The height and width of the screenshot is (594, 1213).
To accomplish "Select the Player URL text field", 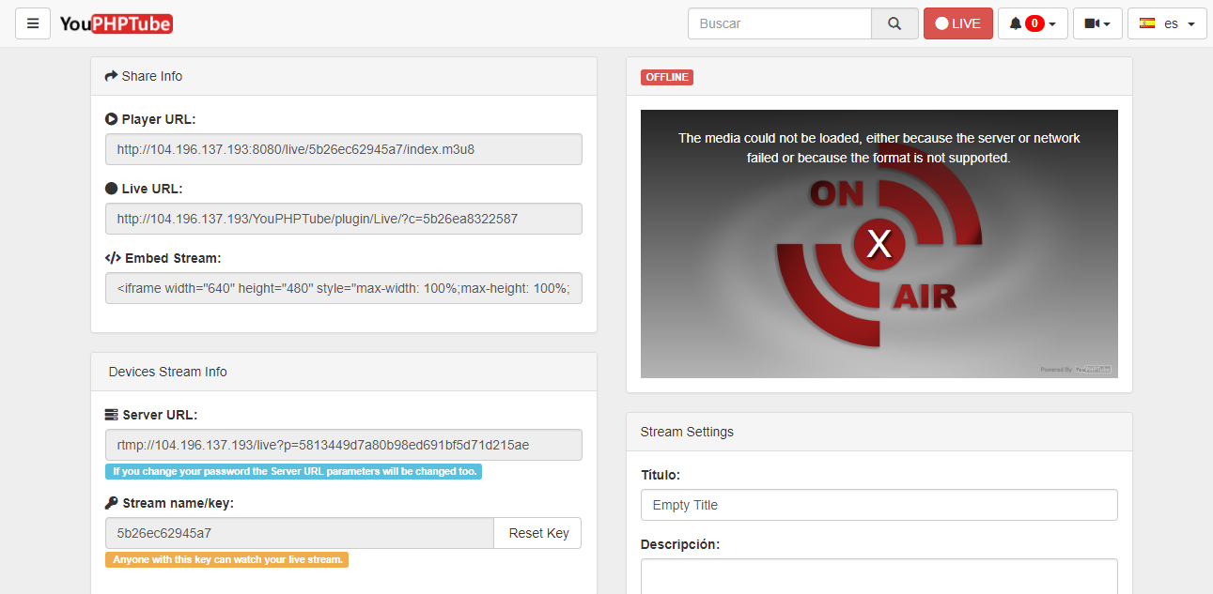I will coord(343,148).
